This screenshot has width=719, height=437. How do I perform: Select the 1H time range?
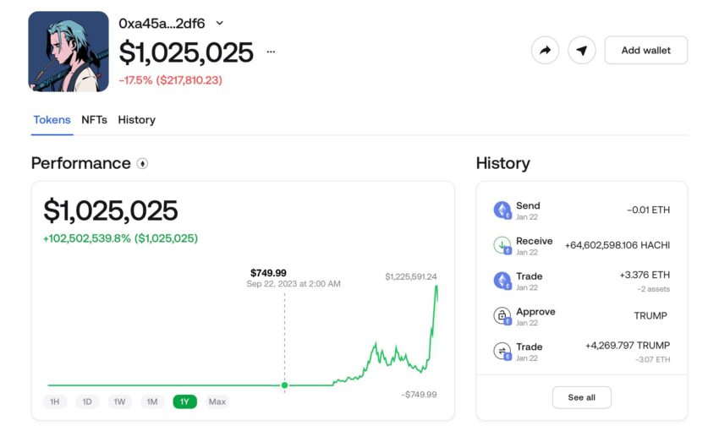[55, 401]
